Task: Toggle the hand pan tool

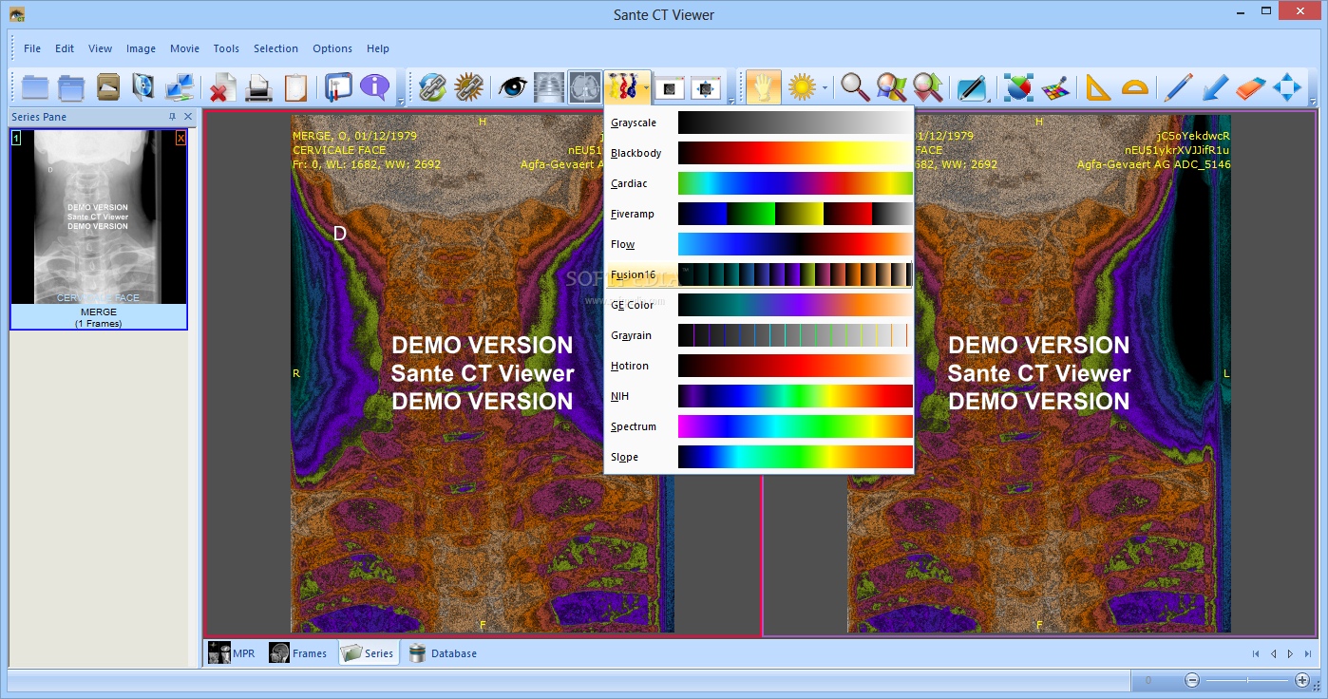Action: pyautogui.click(x=764, y=87)
